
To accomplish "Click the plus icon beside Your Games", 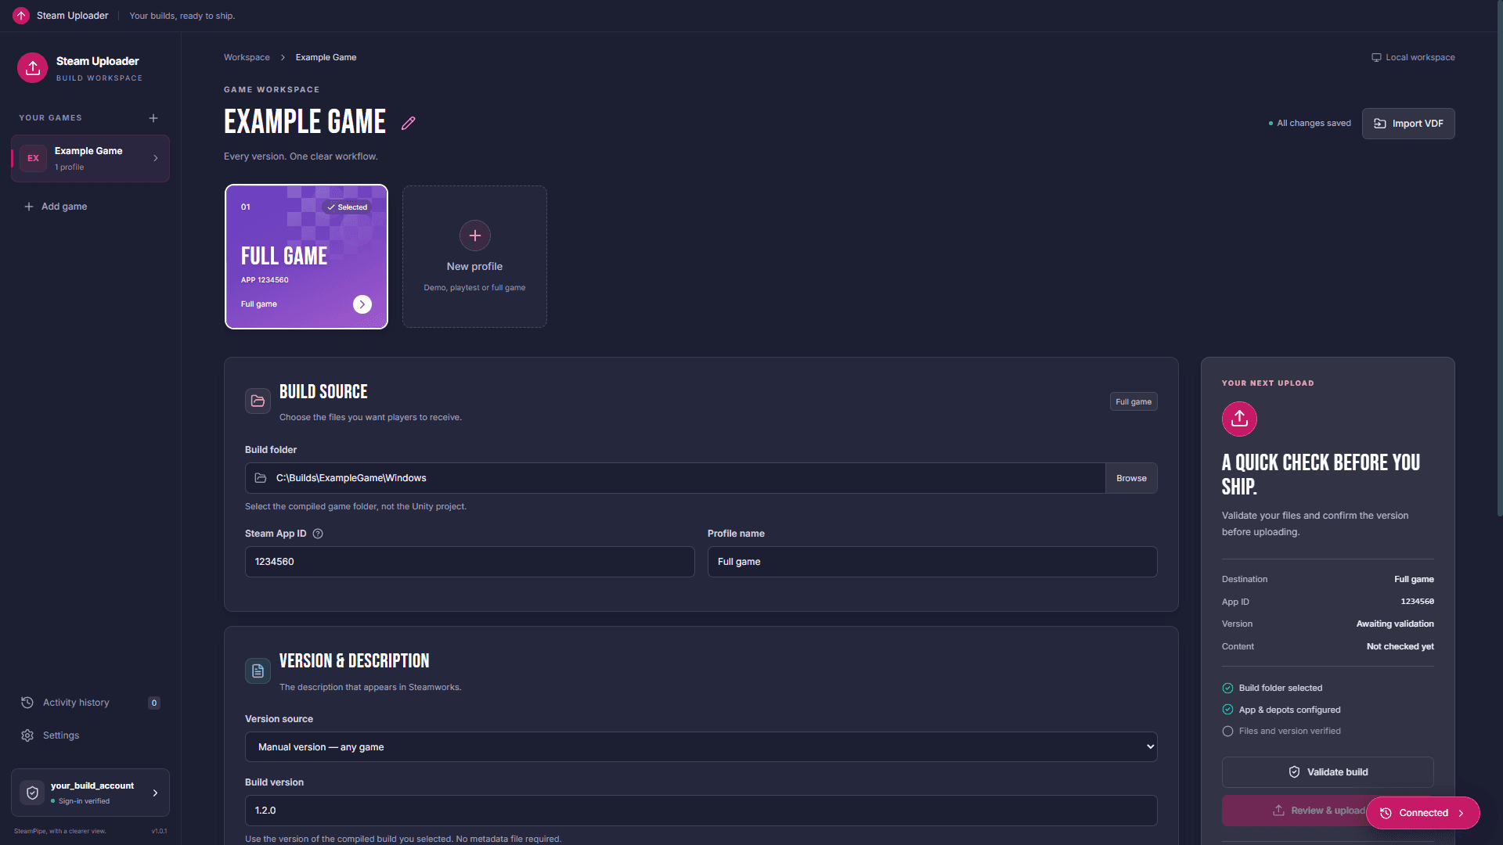I will [x=153, y=118].
